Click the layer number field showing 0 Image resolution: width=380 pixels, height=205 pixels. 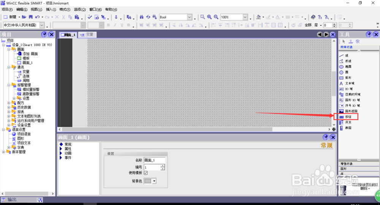coord(328,25)
